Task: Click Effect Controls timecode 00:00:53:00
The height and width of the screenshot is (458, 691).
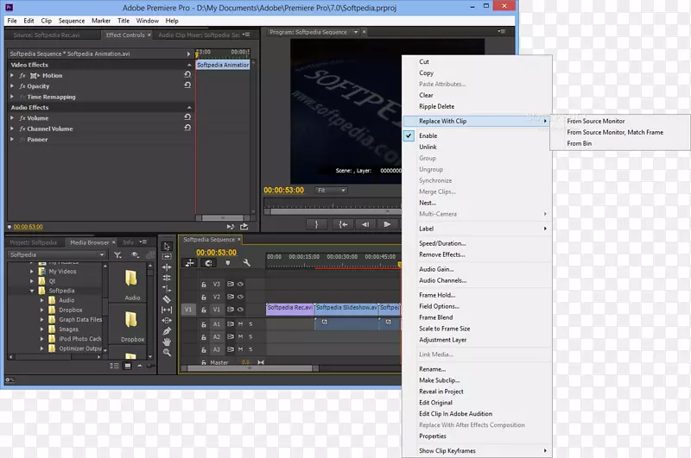Action: point(28,227)
